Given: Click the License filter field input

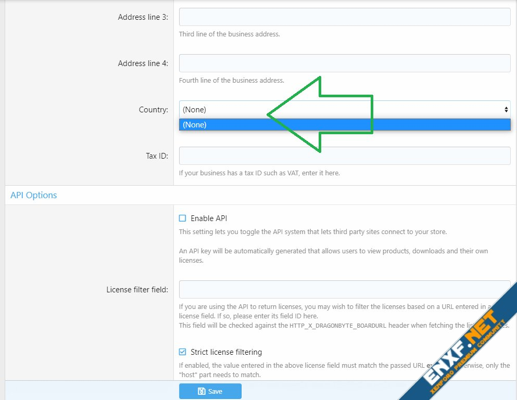Looking at the screenshot, I should point(344,289).
